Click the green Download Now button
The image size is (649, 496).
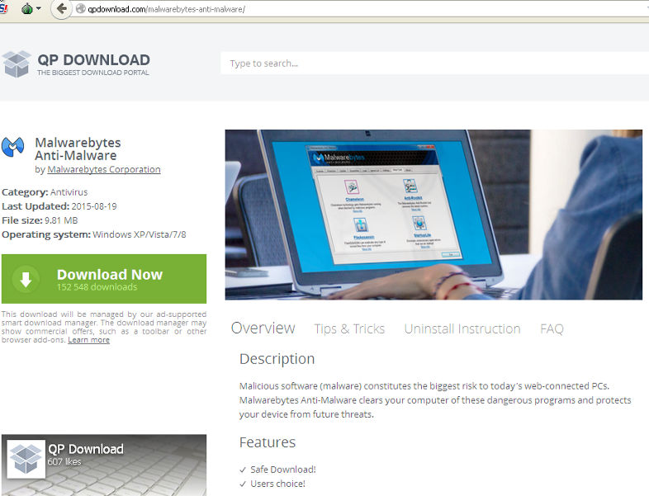104,279
